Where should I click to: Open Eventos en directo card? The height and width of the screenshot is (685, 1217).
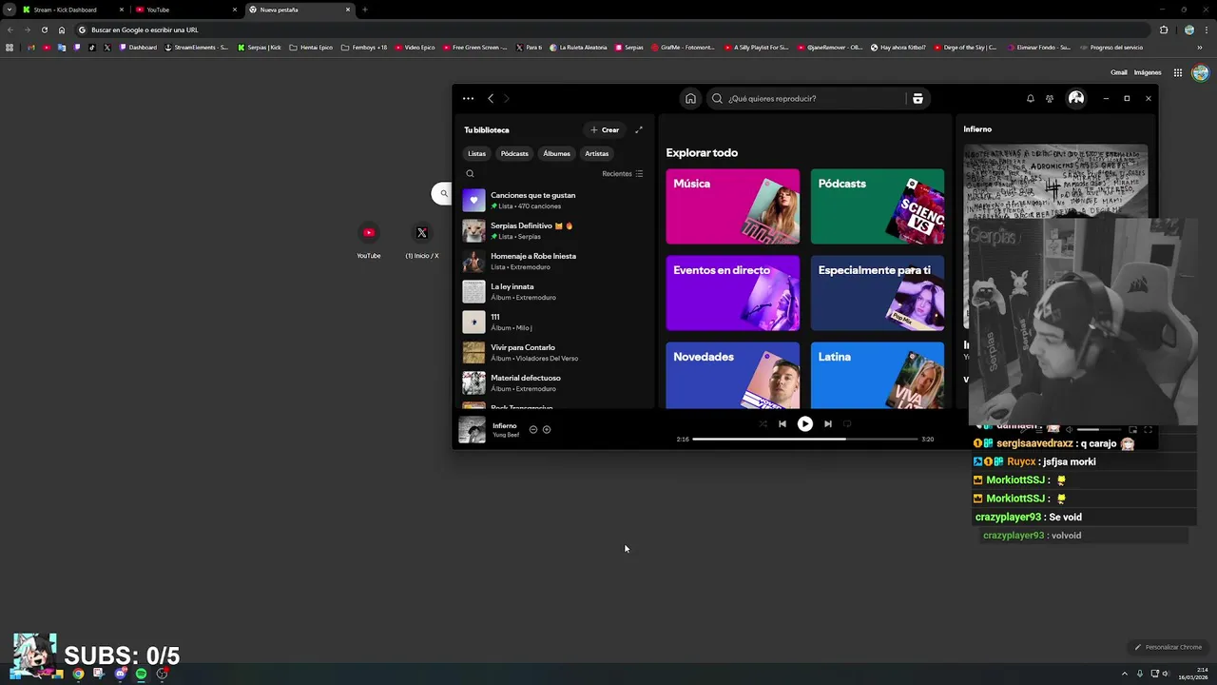tap(733, 293)
